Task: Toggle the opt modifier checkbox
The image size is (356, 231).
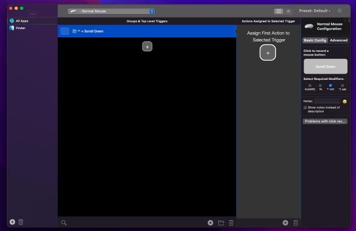Action: click(343, 86)
